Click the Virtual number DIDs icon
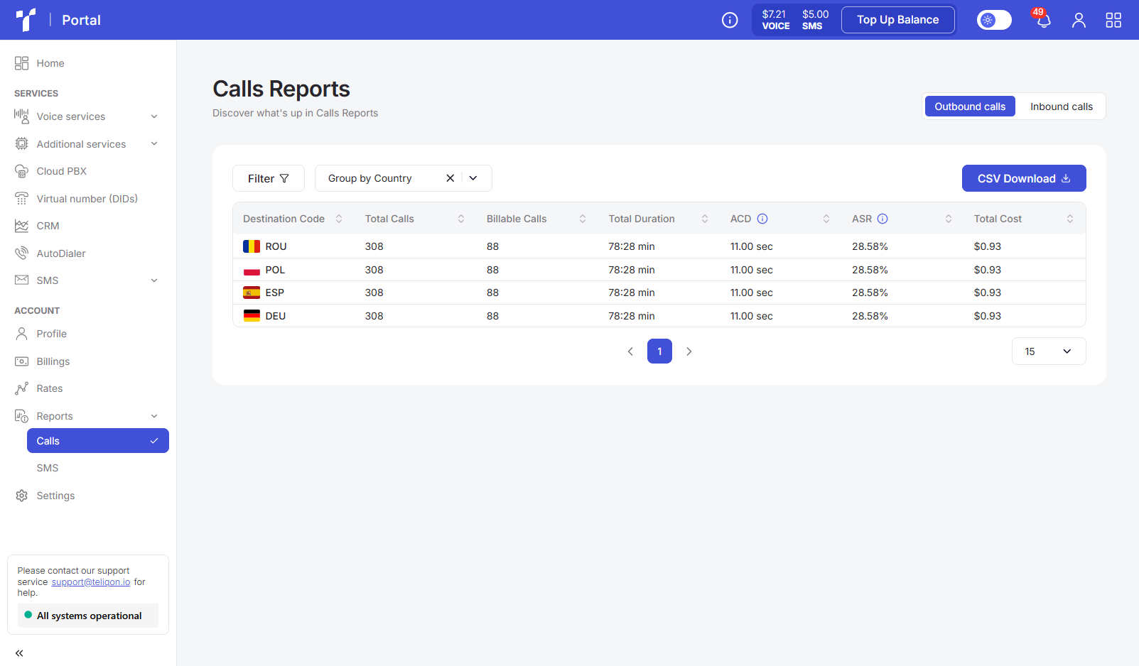This screenshot has height=666, width=1139. 22,199
